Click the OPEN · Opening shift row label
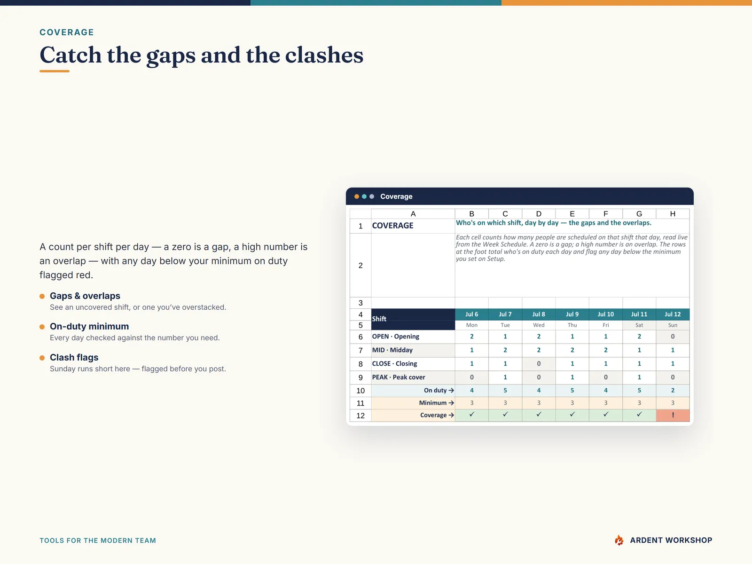752x564 pixels. 413,337
